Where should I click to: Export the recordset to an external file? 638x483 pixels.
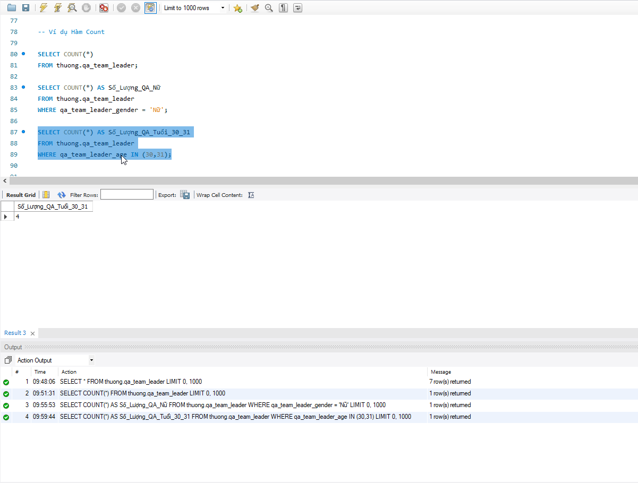[185, 195]
